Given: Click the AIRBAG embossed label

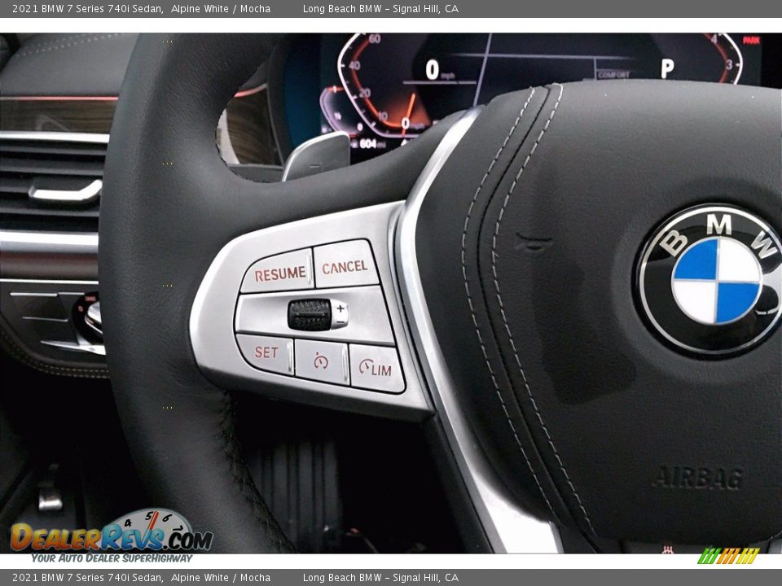Looking at the screenshot, I should 699,478.
